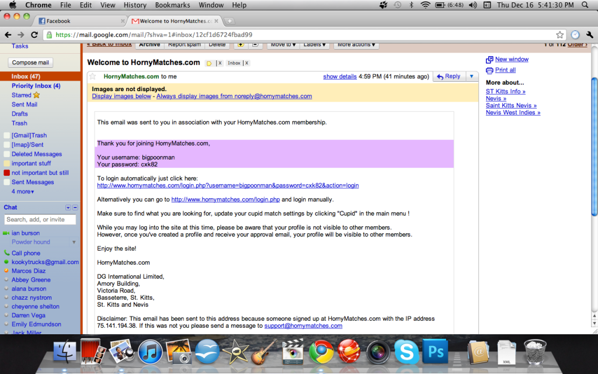Open the Bookmarks menu

(x=172, y=5)
